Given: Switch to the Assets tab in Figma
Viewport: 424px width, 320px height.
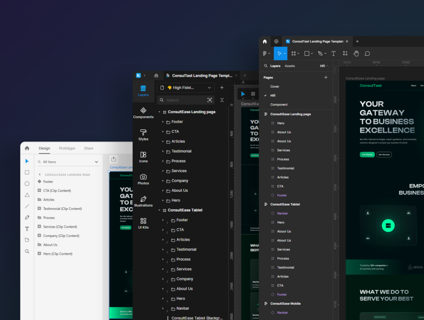Looking at the screenshot, I should click(289, 66).
